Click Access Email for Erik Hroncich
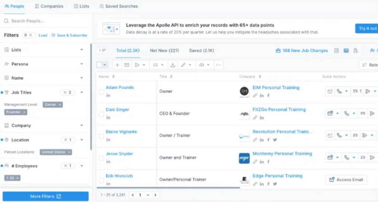The image size is (378, 202). click(x=346, y=180)
